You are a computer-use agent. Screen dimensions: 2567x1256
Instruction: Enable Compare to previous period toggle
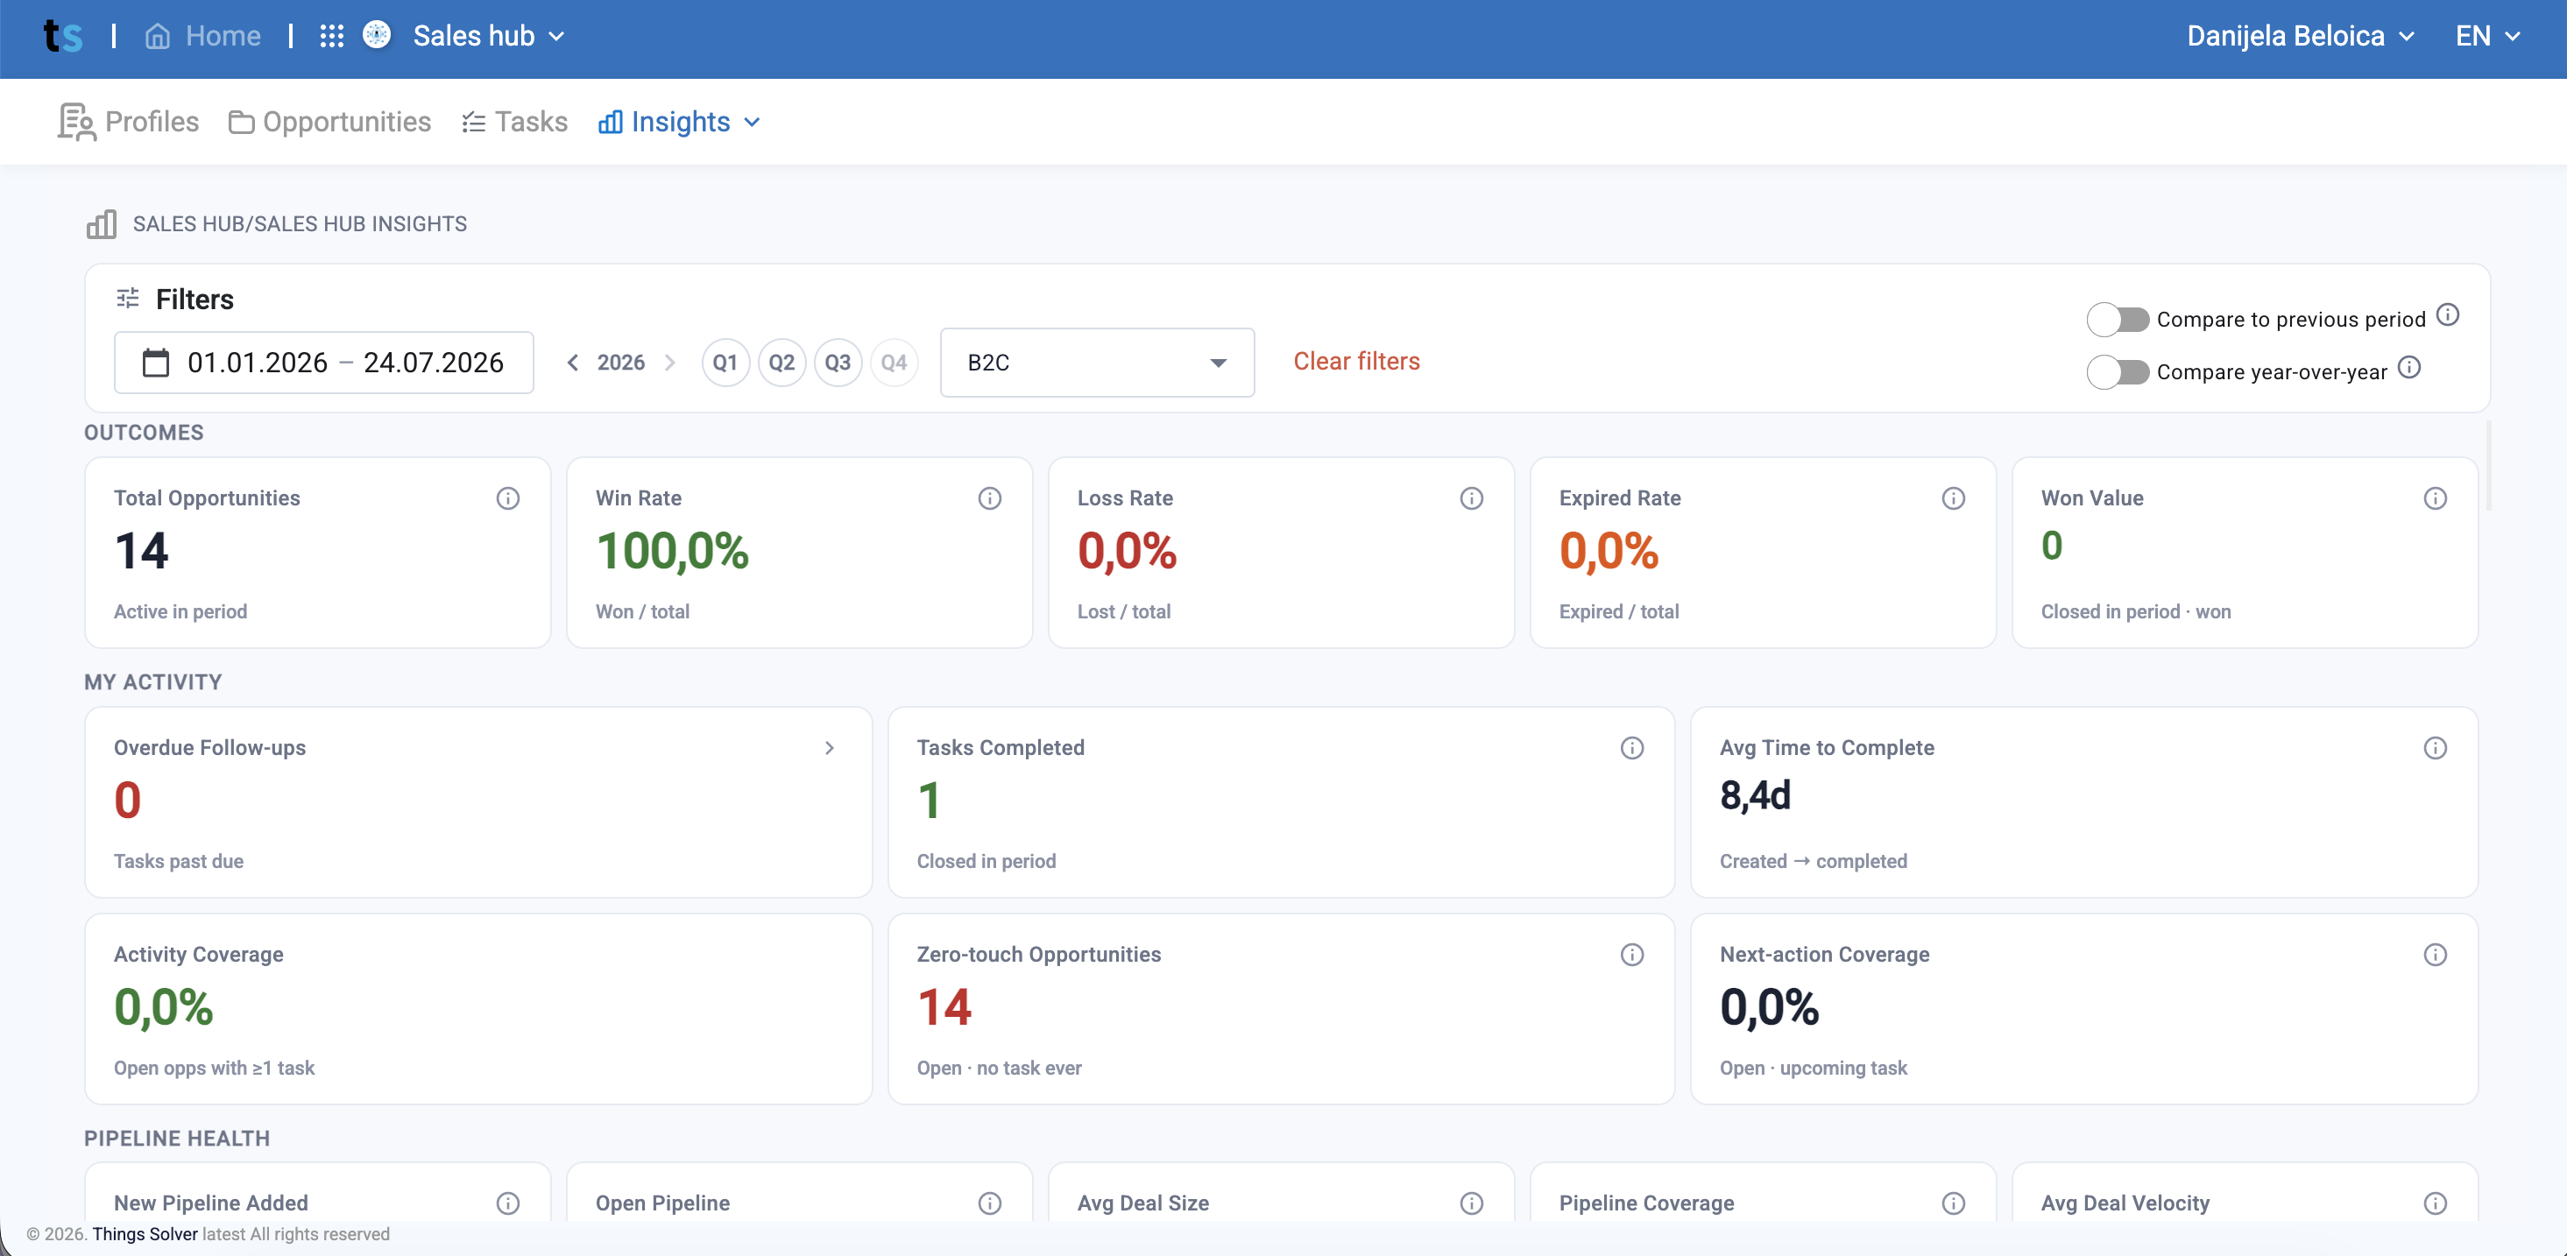(x=2118, y=320)
